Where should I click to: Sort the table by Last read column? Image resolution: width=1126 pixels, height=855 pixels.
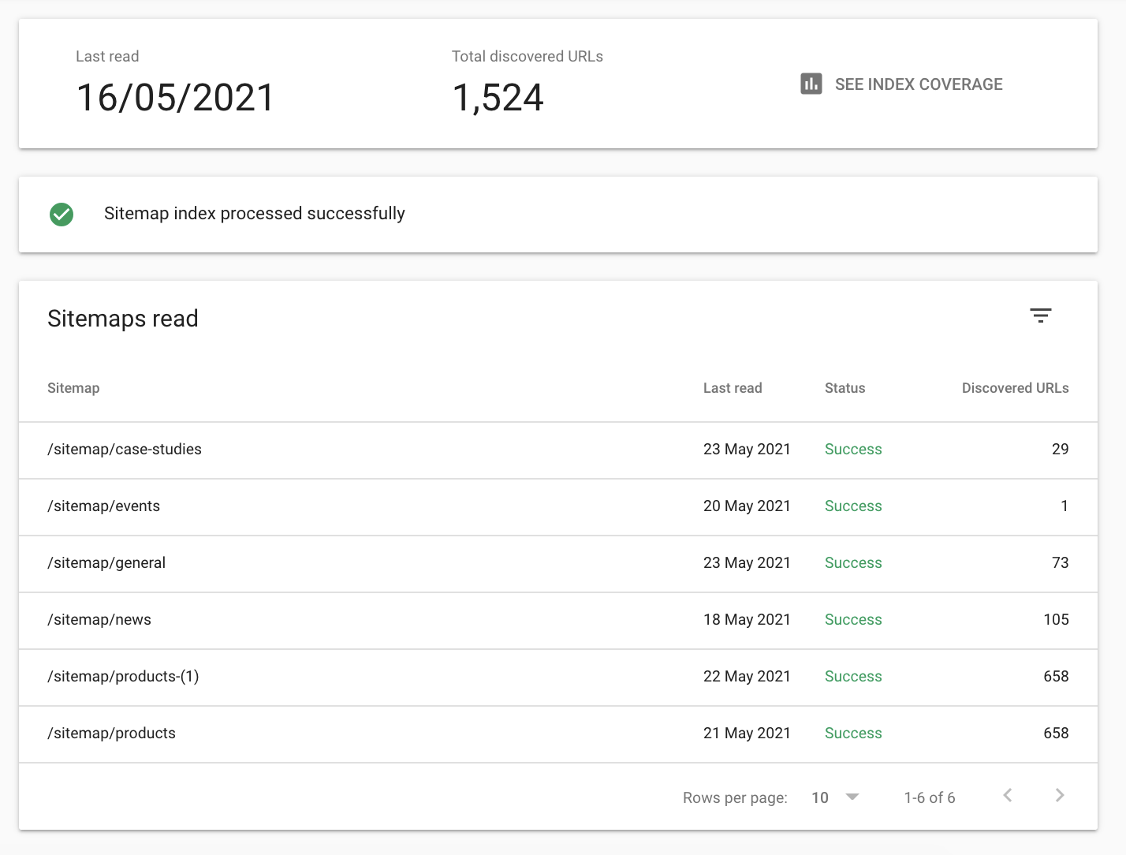click(733, 387)
